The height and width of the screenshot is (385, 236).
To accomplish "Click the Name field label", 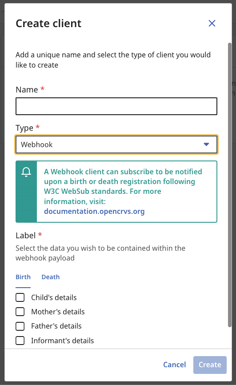I will tap(27, 90).
